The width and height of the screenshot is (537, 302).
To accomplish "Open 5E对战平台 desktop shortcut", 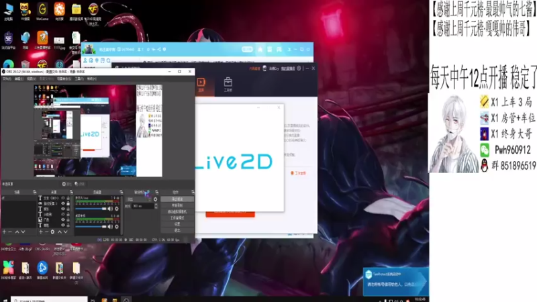I will (x=9, y=40).
